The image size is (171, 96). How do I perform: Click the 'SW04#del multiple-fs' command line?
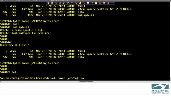point(15,27)
